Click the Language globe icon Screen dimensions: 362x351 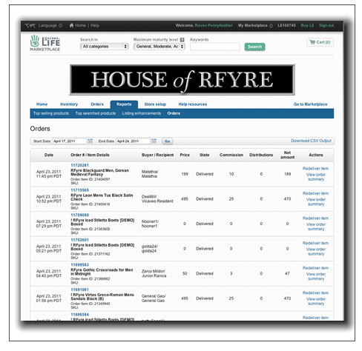point(30,25)
